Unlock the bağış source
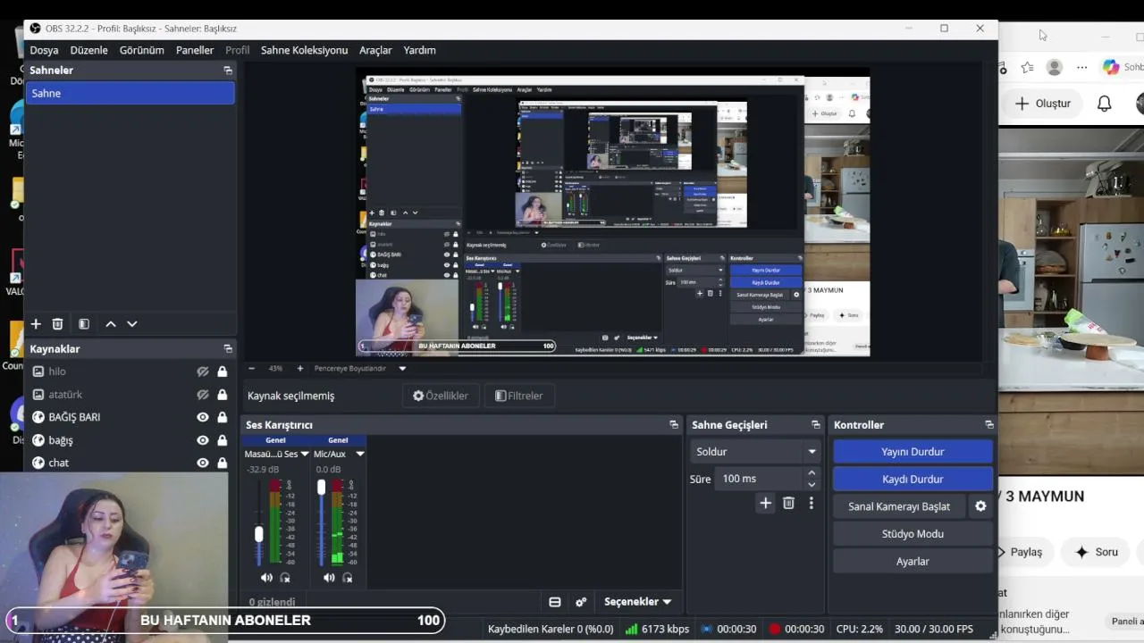The height and width of the screenshot is (643, 1144). [222, 440]
